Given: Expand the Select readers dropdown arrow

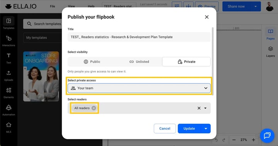Looking at the screenshot, I should pyautogui.click(x=205, y=108).
